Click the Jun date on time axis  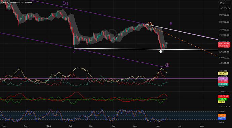coord(158,126)
